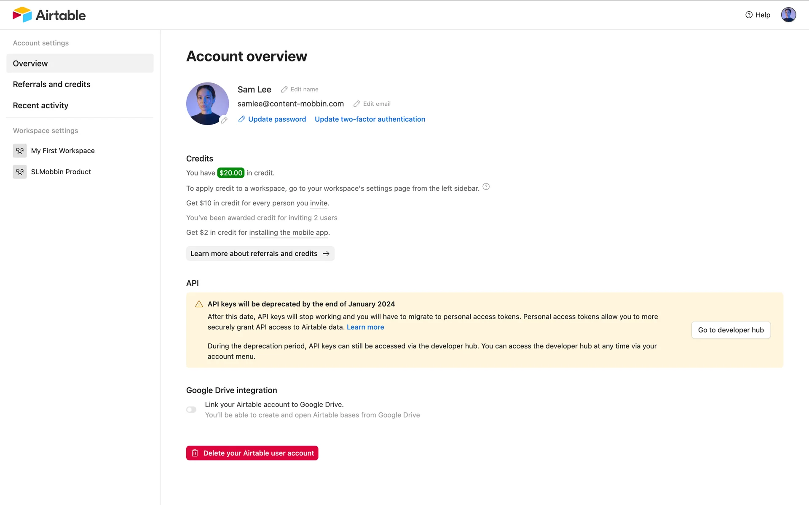
Task: Click the pencil icon on profile photo
Action: [x=224, y=120]
